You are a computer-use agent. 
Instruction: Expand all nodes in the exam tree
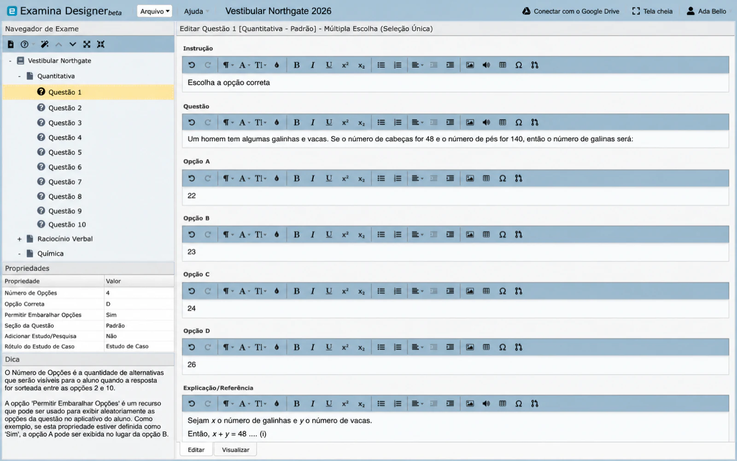tap(87, 44)
